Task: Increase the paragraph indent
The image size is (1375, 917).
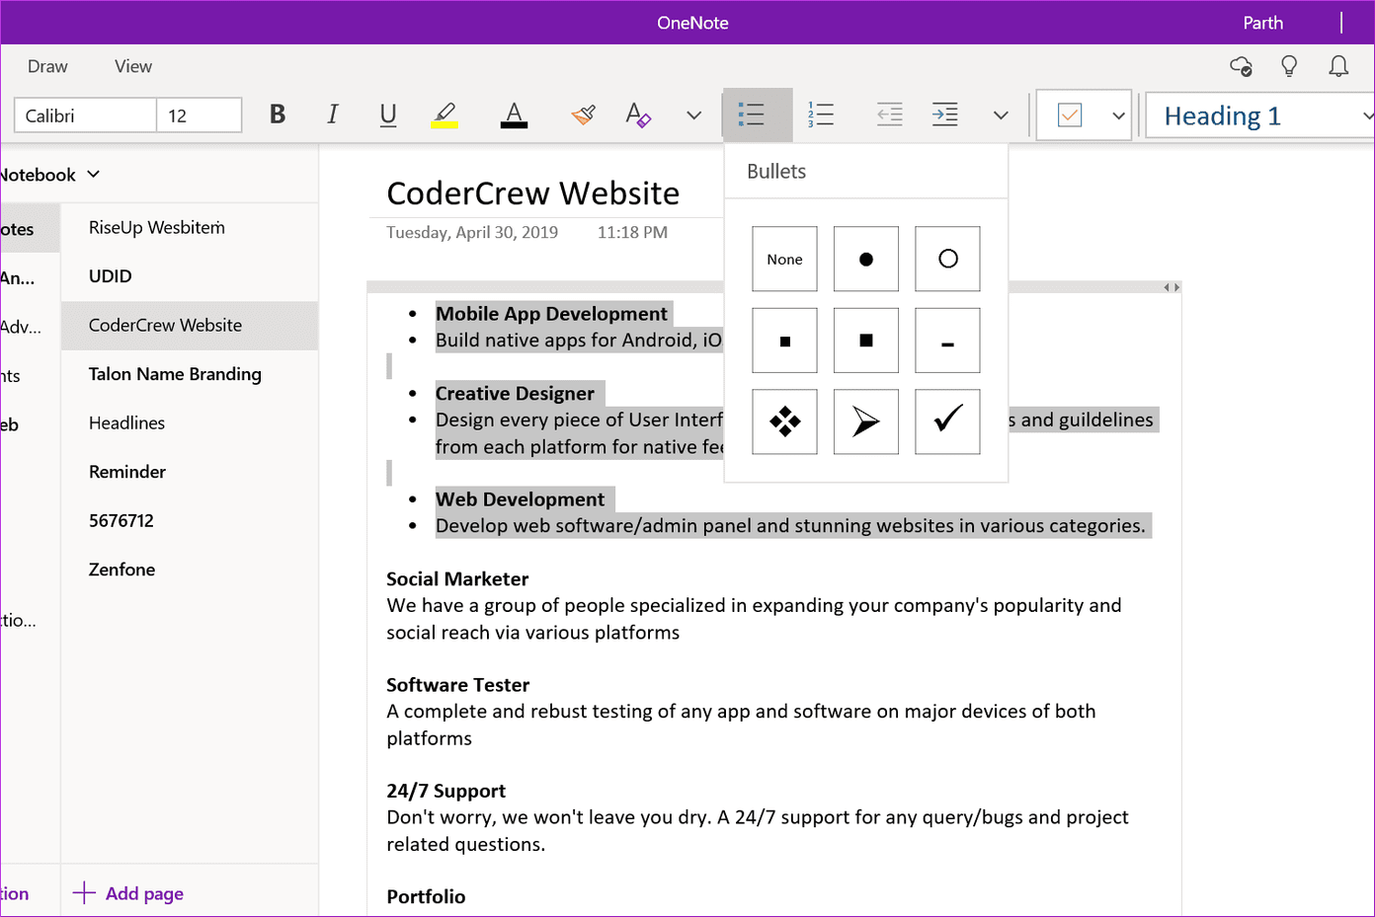Action: (x=945, y=115)
